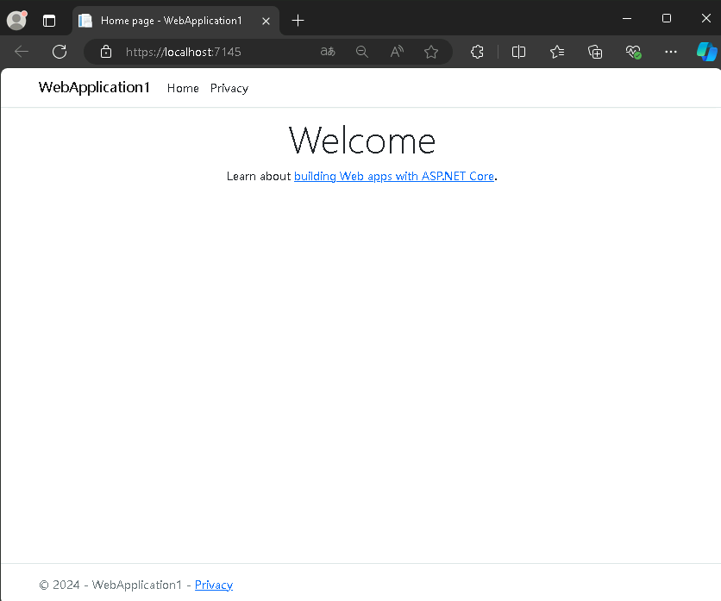Screen dimensions: 721x601
Task: Click the localhost address bar field
Action: point(216,52)
